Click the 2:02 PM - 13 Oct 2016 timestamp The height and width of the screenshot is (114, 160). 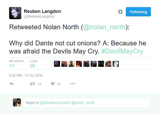[x=26, y=75]
